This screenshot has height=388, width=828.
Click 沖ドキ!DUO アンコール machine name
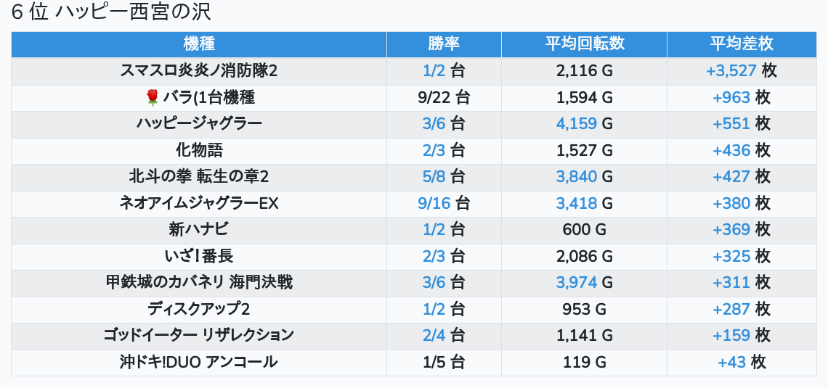click(x=199, y=362)
